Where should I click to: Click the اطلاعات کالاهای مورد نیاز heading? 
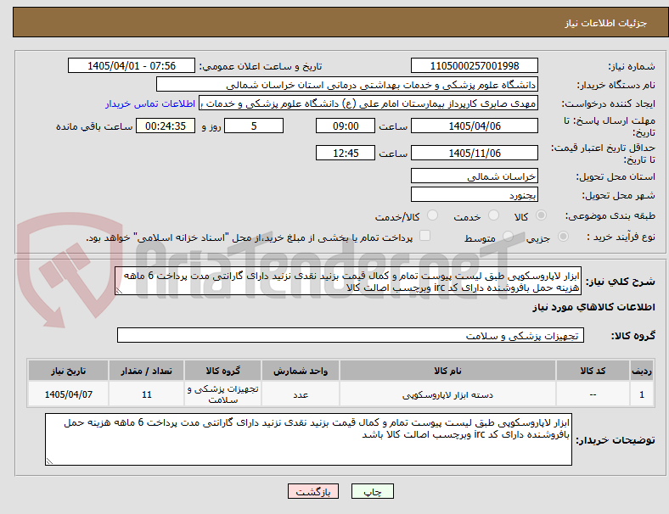[x=593, y=307]
